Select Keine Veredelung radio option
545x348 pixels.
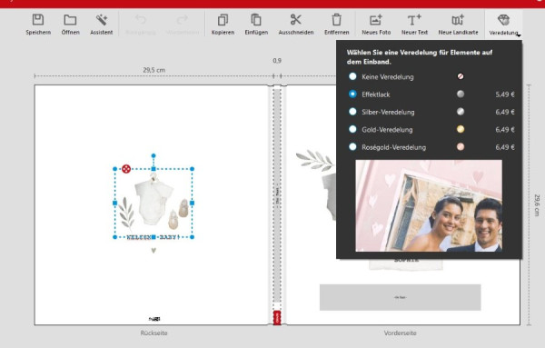(352, 76)
